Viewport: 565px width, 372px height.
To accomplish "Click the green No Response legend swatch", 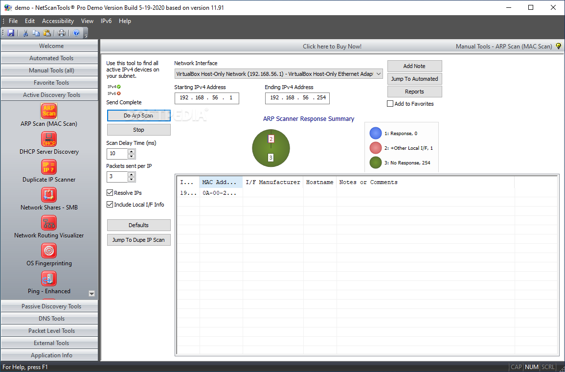I will click(x=376, y=163).
